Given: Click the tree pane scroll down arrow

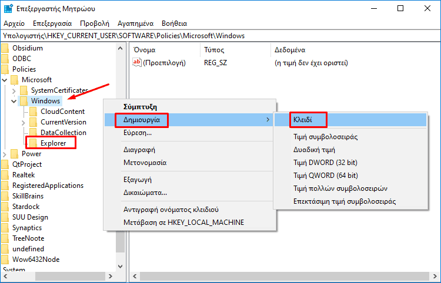Looking at the screenshot, I should tap(120, 267).
